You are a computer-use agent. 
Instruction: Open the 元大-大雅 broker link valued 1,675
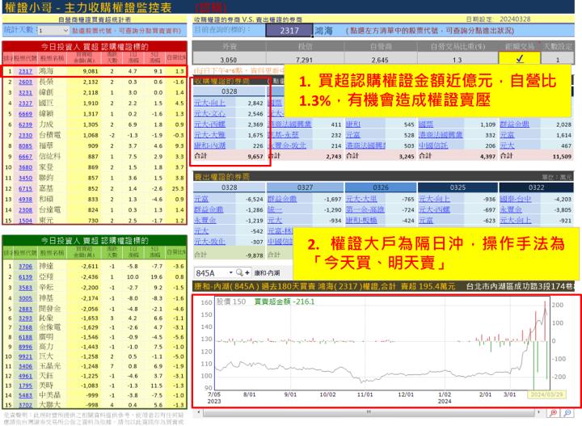click(x=209, y=135)
